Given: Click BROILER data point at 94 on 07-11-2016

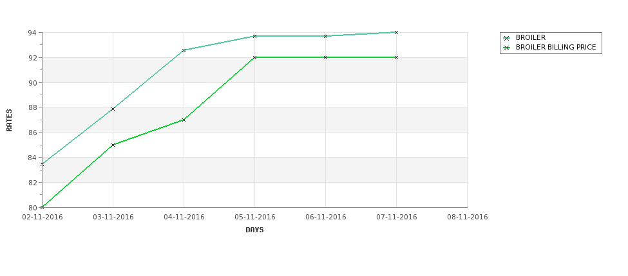Looking at the screenshot, I should click(x=397, y=32).
